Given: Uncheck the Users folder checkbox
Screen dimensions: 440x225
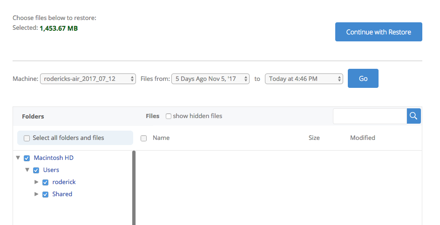Looking at the screenshot, I should 36,170.
